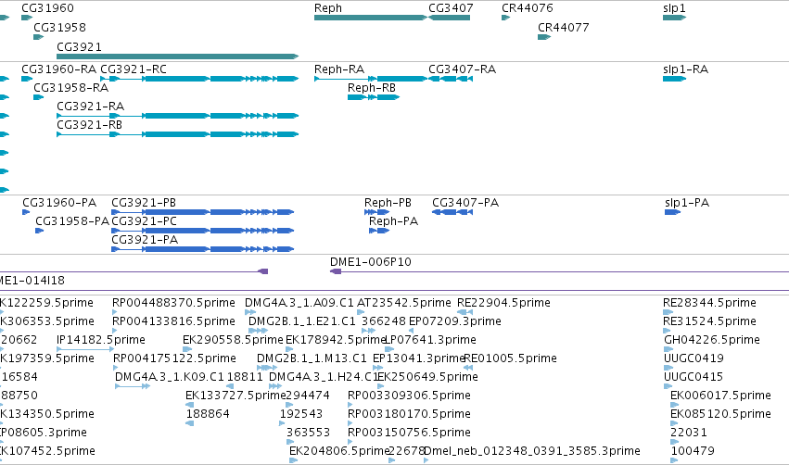Select the CG3407-RA transcript
This screenshot has width=789, height=465.
[451, 79]
